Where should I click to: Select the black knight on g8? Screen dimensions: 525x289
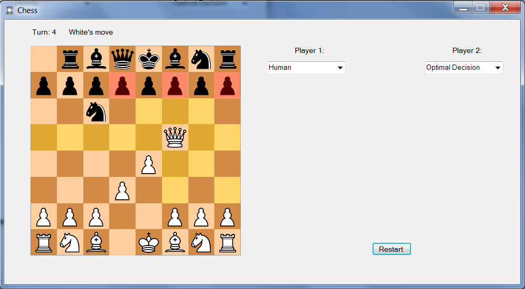201,59
